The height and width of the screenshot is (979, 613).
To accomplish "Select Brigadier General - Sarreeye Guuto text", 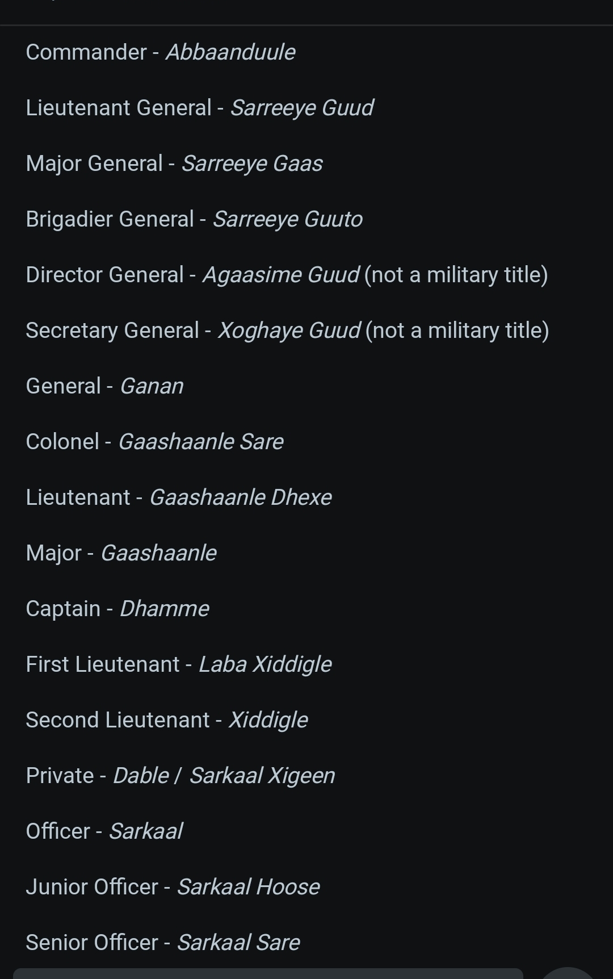I will [194, 219].
